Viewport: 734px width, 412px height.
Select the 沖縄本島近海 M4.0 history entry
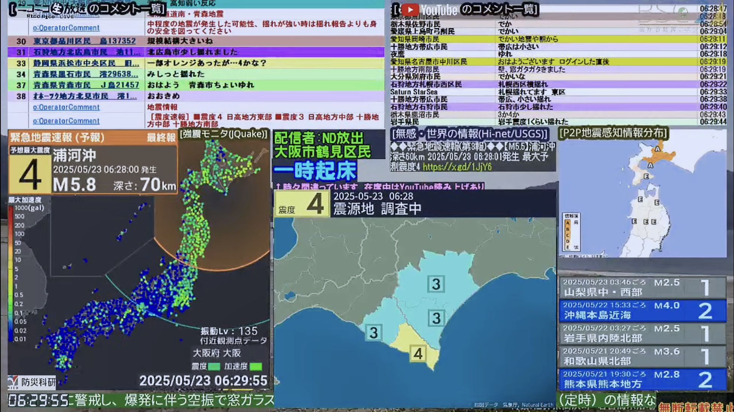pos(642,311)
